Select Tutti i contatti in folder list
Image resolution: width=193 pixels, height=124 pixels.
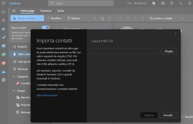pos(20,54)
